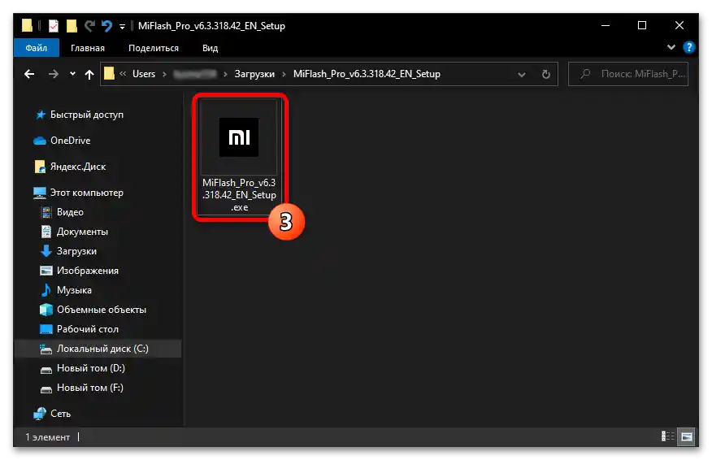Click MiFlash_Pro_v6.3.318.42_EN_Setup breadcrumb segment
This screenshot has height=460, width=712.
(367, 74)
